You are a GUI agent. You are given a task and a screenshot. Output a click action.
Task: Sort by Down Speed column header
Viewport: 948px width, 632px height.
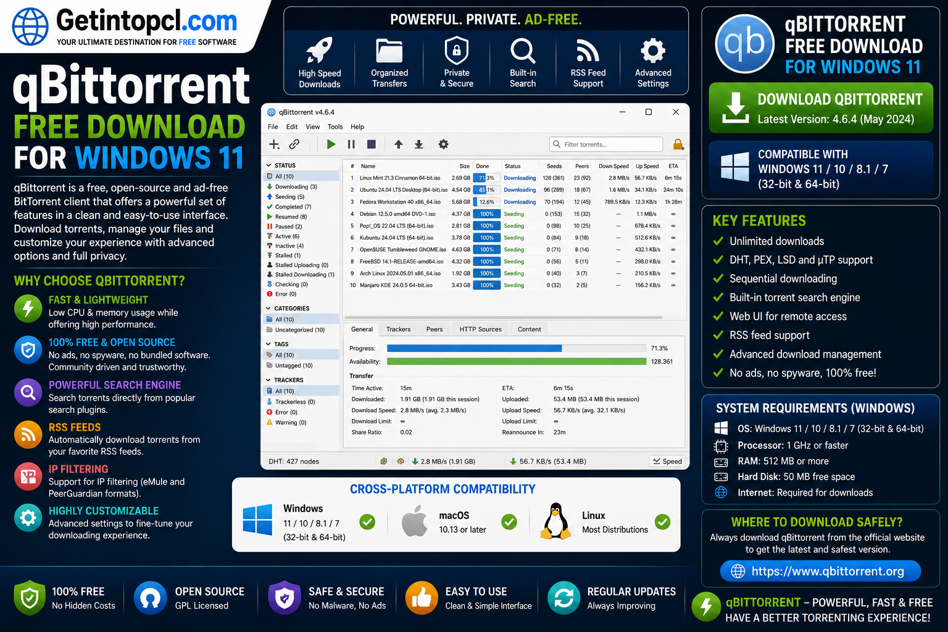click(613, 166)
